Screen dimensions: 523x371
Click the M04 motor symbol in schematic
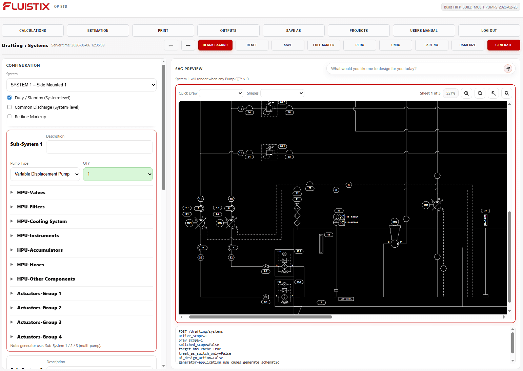tap(426, 205)
